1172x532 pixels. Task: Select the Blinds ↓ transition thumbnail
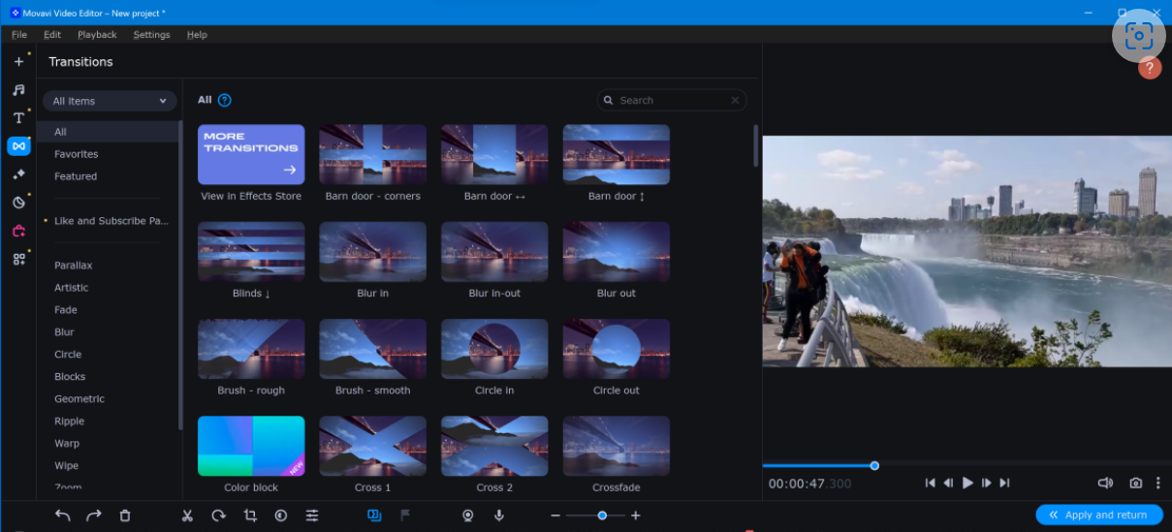coord(251,252)
